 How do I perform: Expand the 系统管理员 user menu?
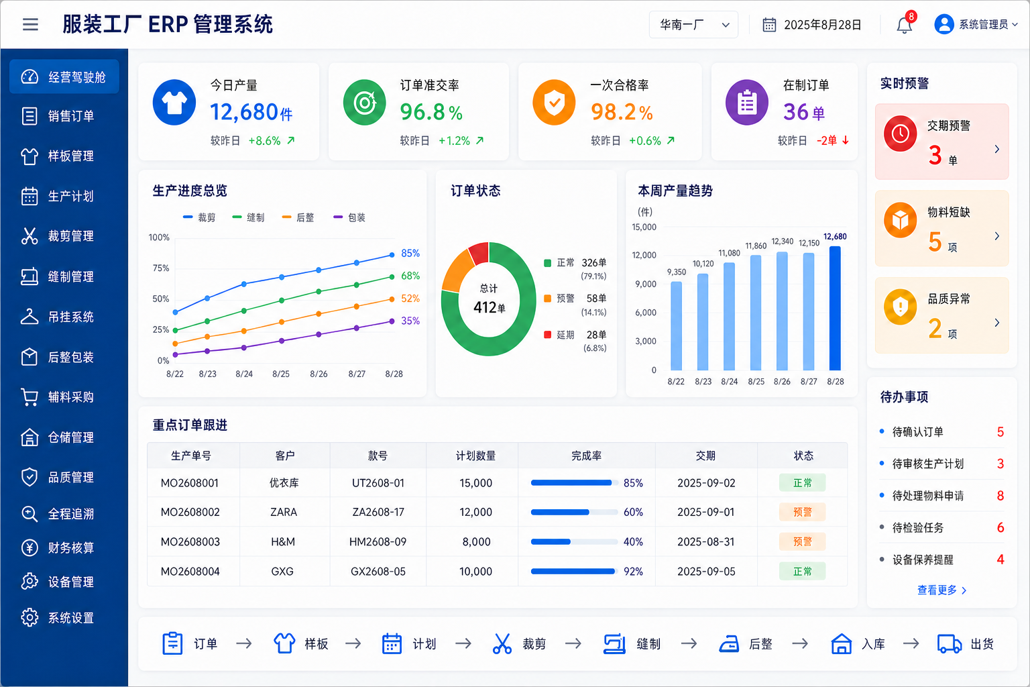tap(976, 25)
